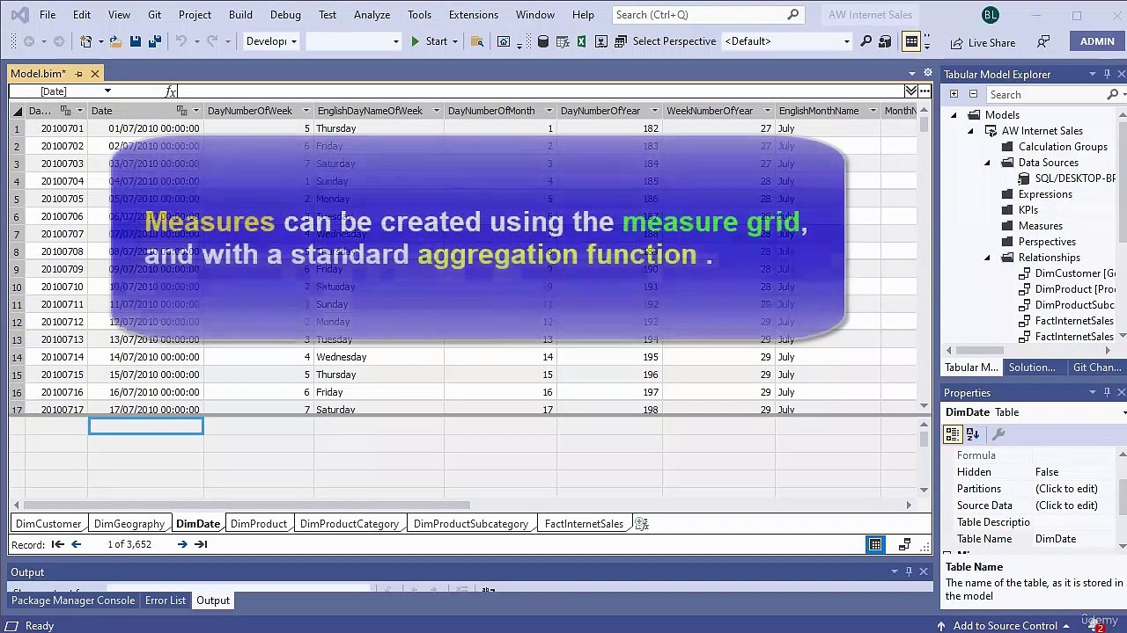Viewport: 1127px width, 633px height.
Task: Collapse the Relationships node
Action: click(987, 258)
